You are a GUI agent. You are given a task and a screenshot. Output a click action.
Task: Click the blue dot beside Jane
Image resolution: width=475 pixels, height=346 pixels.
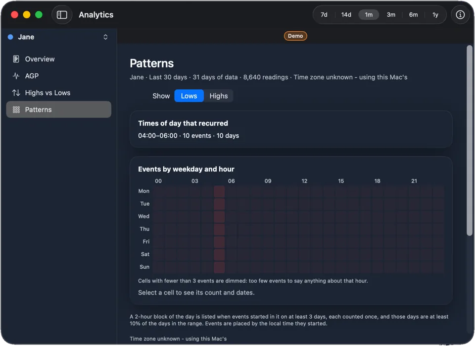10,37
